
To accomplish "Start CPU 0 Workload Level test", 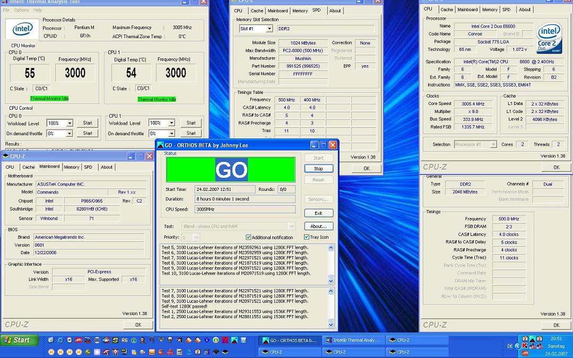I will [88, 123].
